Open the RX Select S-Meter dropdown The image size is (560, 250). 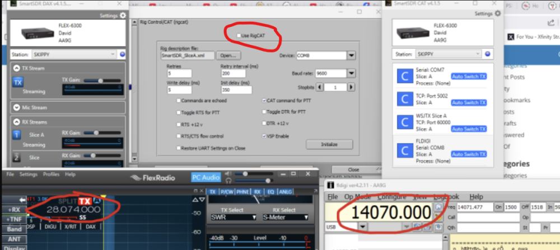point(285,217)
